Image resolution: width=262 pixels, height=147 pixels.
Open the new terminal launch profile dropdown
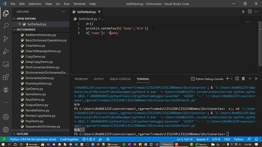click(231, 79)
